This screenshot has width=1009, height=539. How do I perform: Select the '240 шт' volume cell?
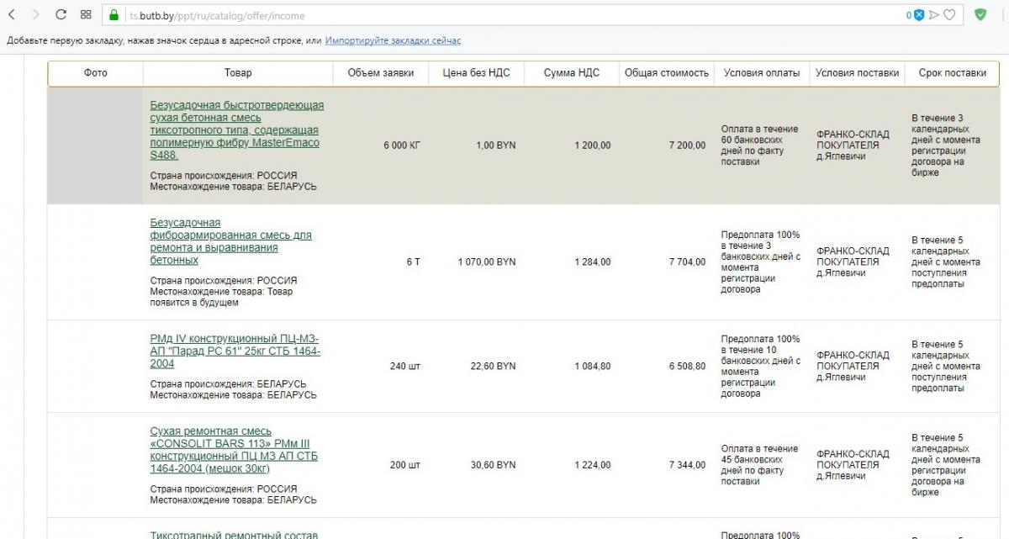pyautogui.click(x=405, y=367)
